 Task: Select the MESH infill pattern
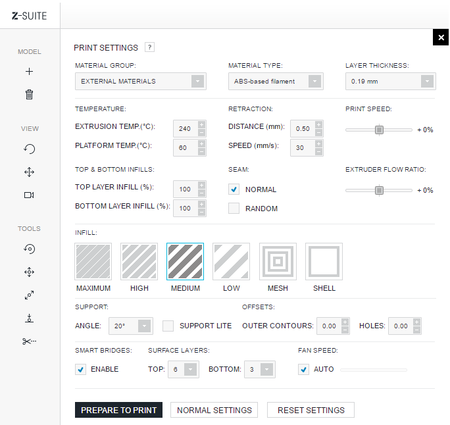(278, 262)
